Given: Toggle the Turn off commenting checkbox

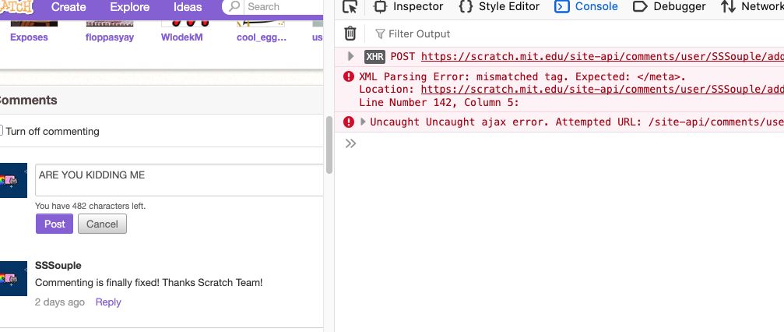Looking at the screenshot, I should pos(1,130).
